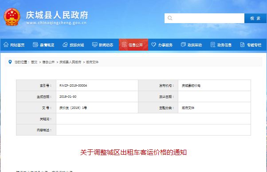Click the document icon beside 政务信息
Viewport: 267px width, 172px height.
coord(213,45)
